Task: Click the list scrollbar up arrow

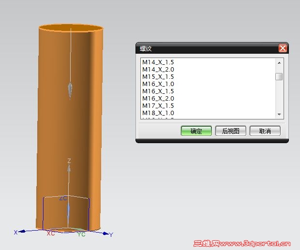Action: pos(279,63)
